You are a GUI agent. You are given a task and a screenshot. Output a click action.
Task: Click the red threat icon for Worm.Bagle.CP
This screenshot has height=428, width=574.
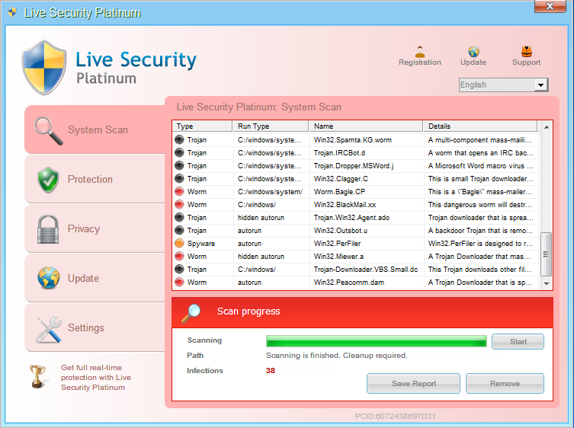[x=179, y=192]
